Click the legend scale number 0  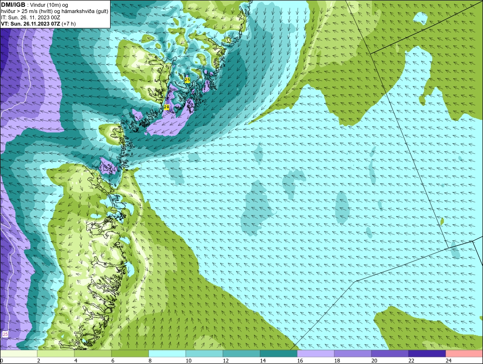[x=1, y=361]
